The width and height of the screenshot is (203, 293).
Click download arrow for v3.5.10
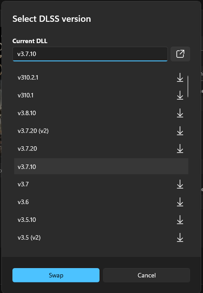[180, 220]
